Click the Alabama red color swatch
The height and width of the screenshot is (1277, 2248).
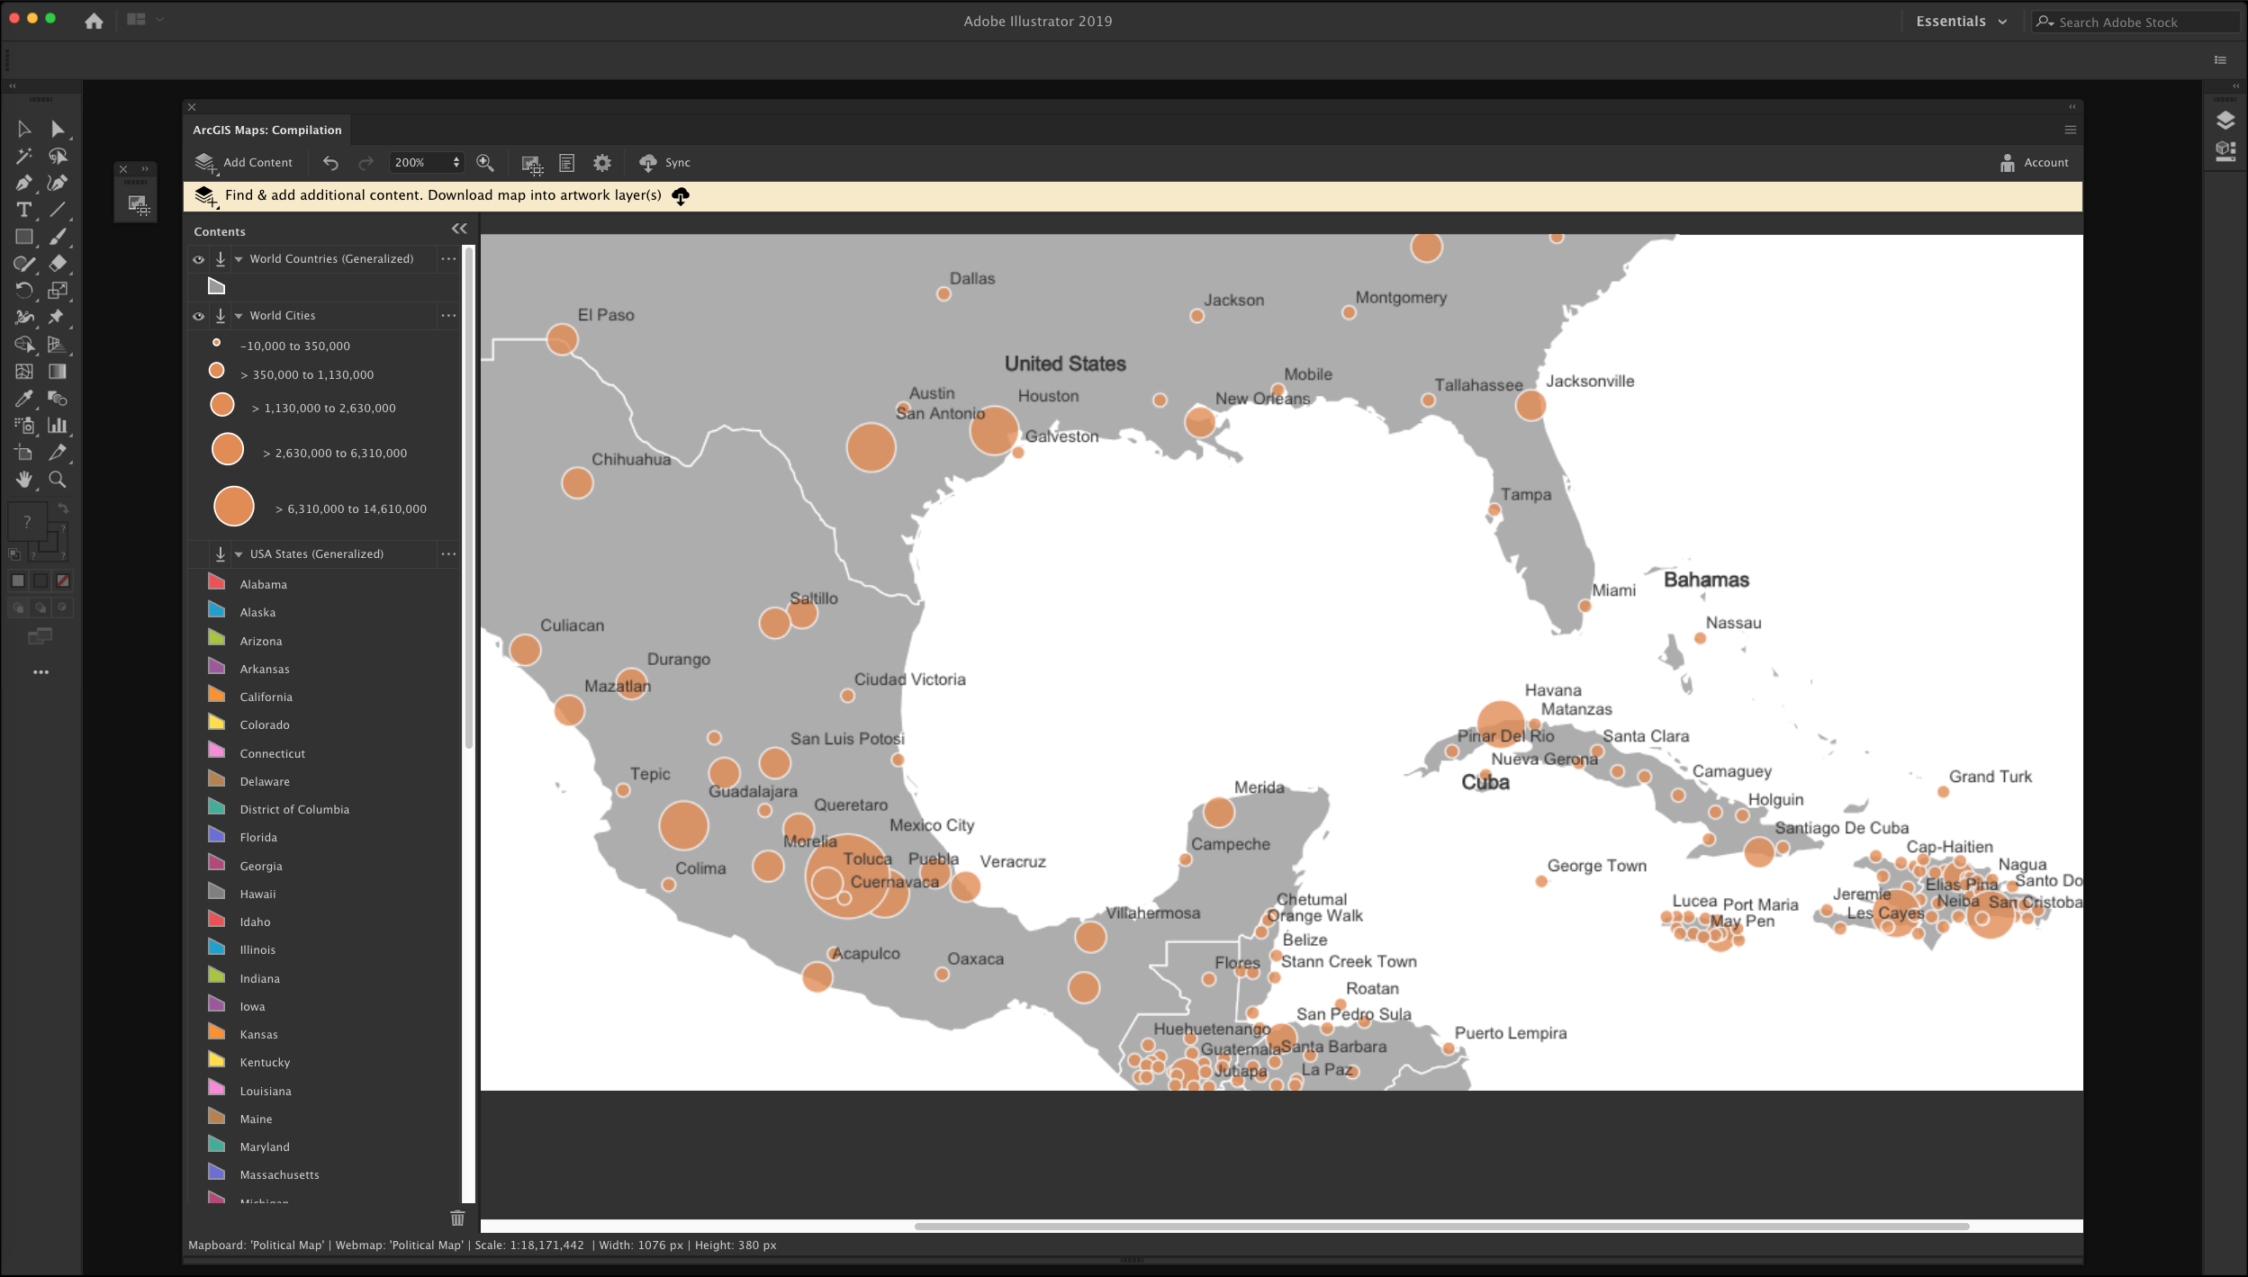tap(217, 583)
